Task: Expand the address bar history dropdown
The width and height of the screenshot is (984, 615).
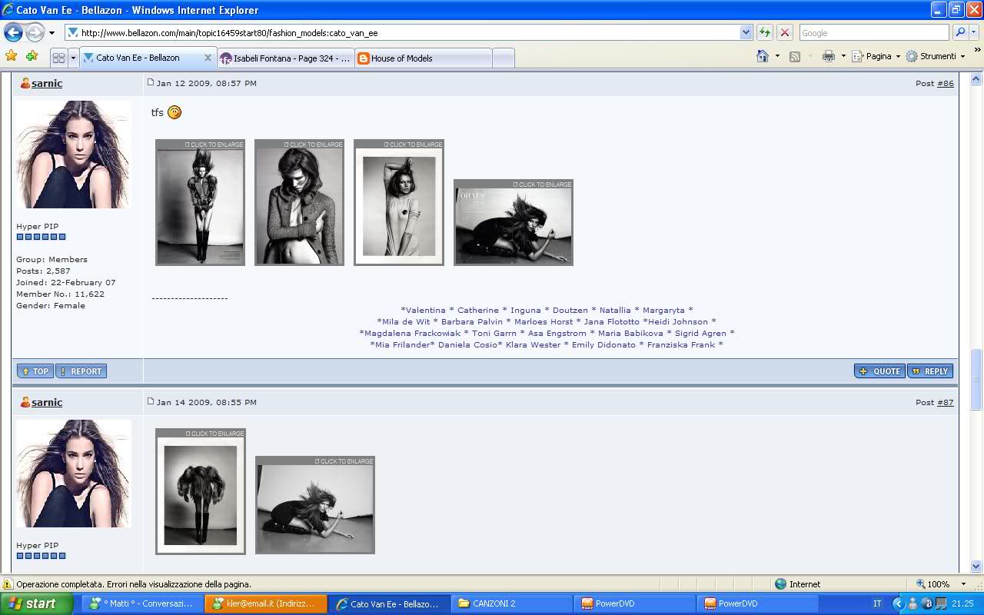Action: tap(746, 32)
